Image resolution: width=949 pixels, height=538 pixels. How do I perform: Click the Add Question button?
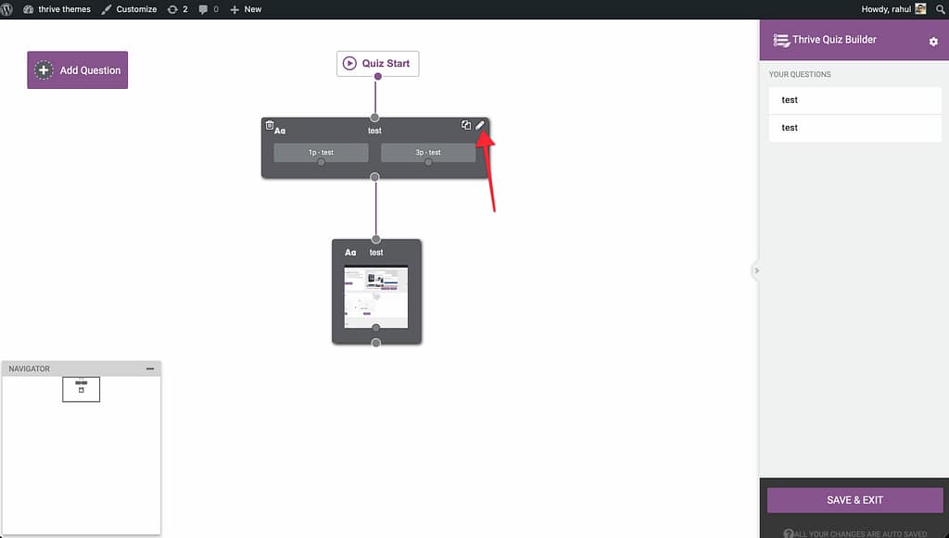78,70
